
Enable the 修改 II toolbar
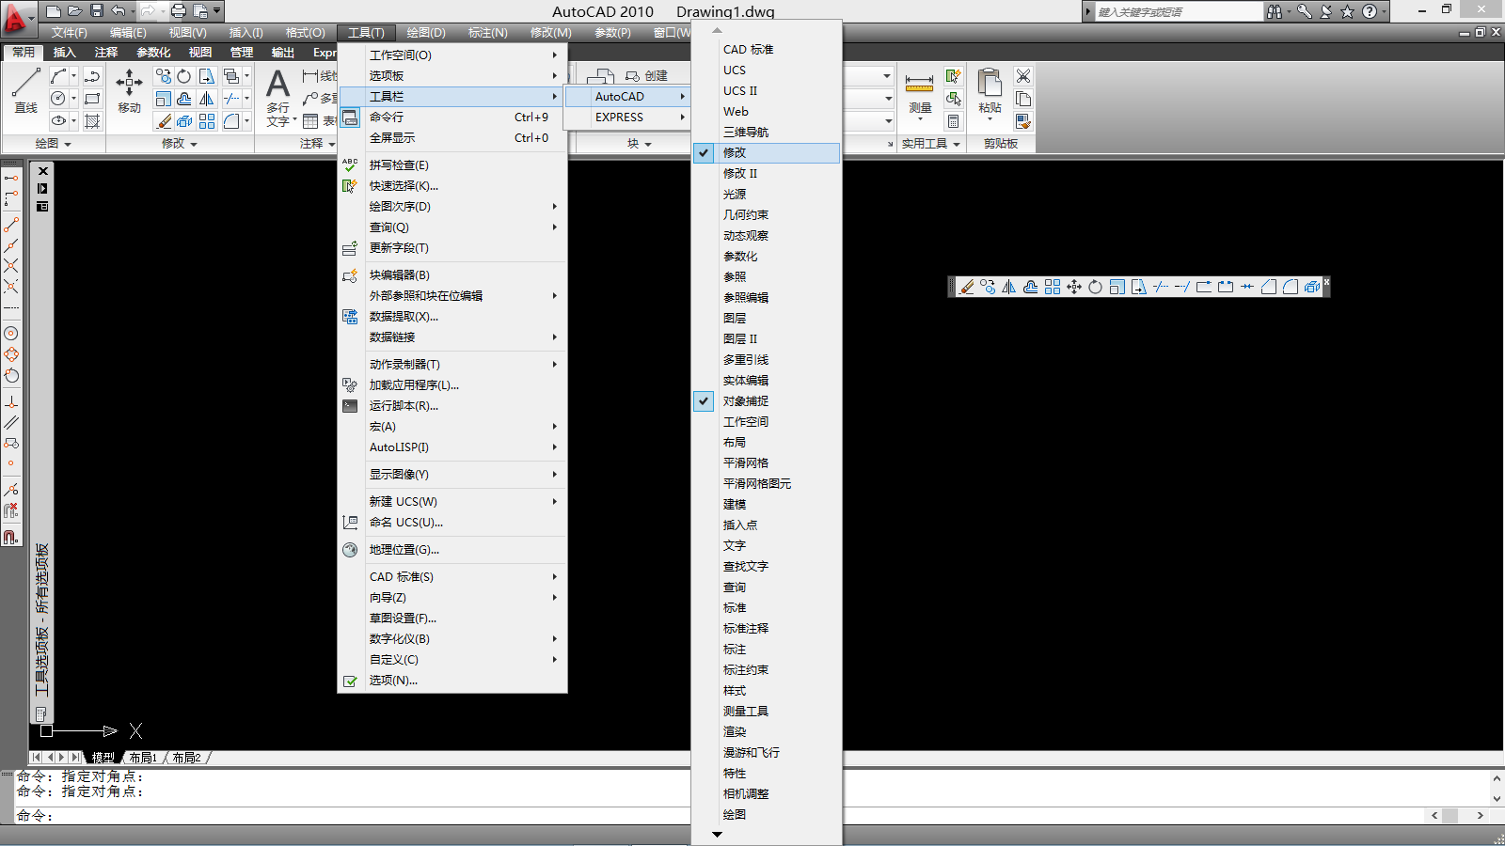(x=766, y=173)
